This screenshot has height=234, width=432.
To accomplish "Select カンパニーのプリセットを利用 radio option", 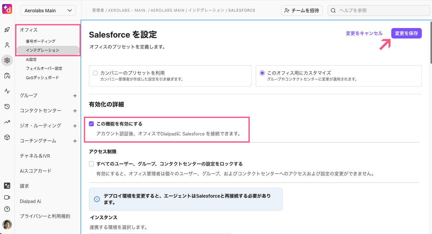I will pyautogui.click(x=95, y=73).
